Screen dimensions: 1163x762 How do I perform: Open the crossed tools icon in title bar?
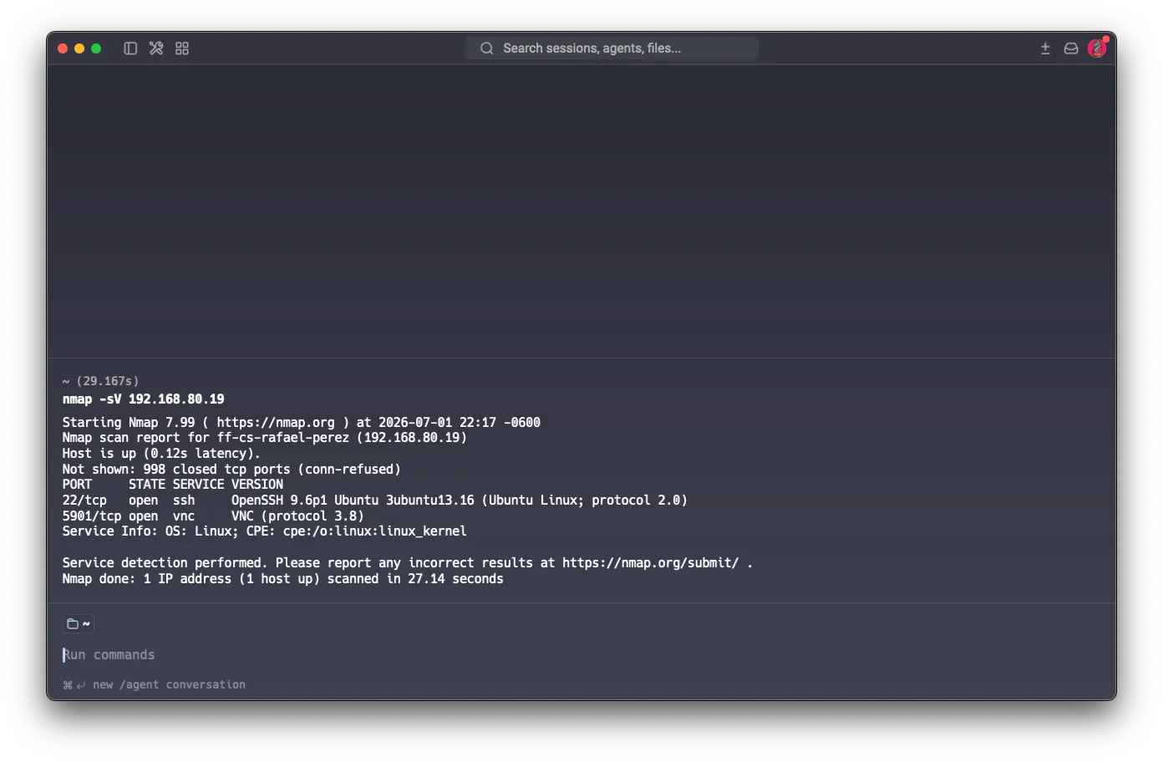[156, 48]
